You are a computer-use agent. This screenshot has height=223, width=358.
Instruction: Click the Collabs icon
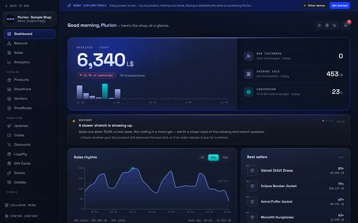point(9,182)
